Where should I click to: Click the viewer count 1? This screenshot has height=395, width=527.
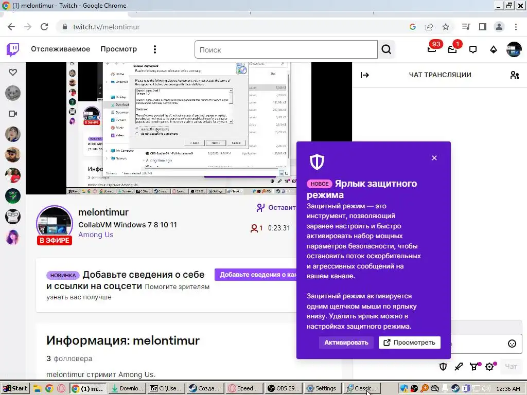click(x=257, y=228)
